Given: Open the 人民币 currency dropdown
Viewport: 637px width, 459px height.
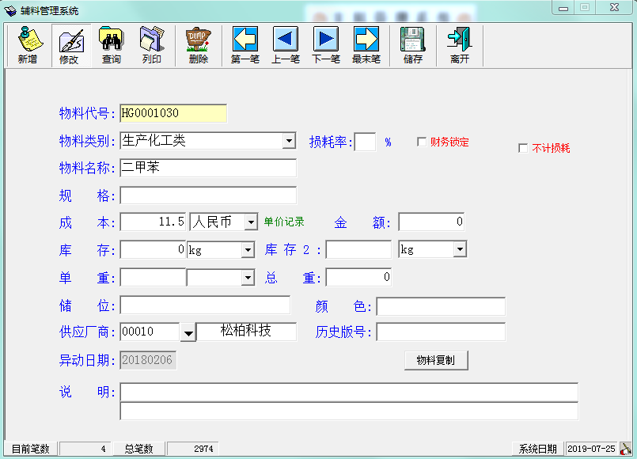Looking at the screenshot, I should point(251,222).
